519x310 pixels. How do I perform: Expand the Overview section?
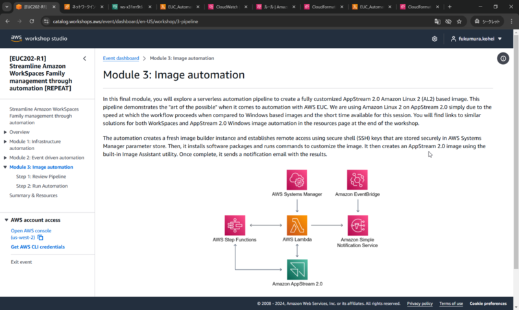click(x=5, y=132)
